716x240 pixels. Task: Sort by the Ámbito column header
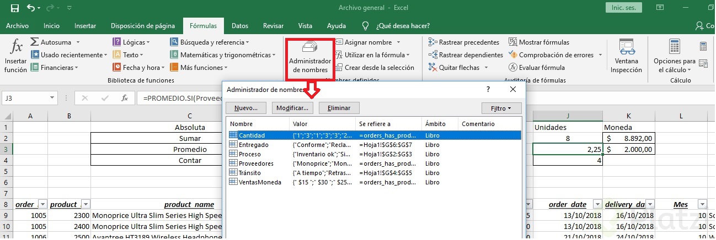click(440, 124)
